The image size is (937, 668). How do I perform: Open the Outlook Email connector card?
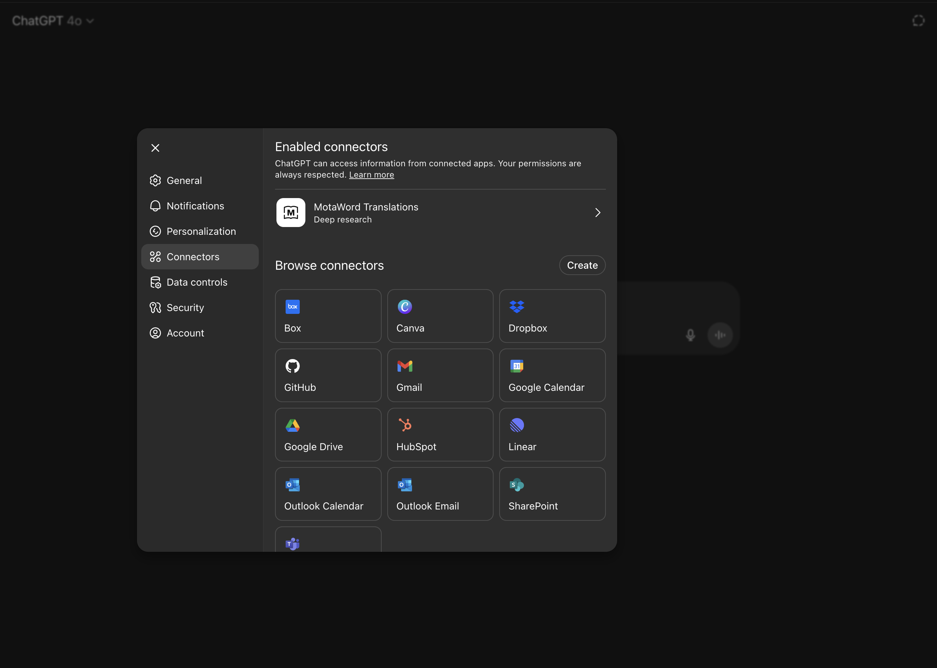(440, 494)
